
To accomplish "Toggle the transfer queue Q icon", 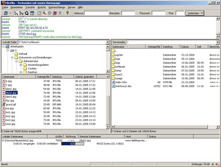I will point(27,13).
